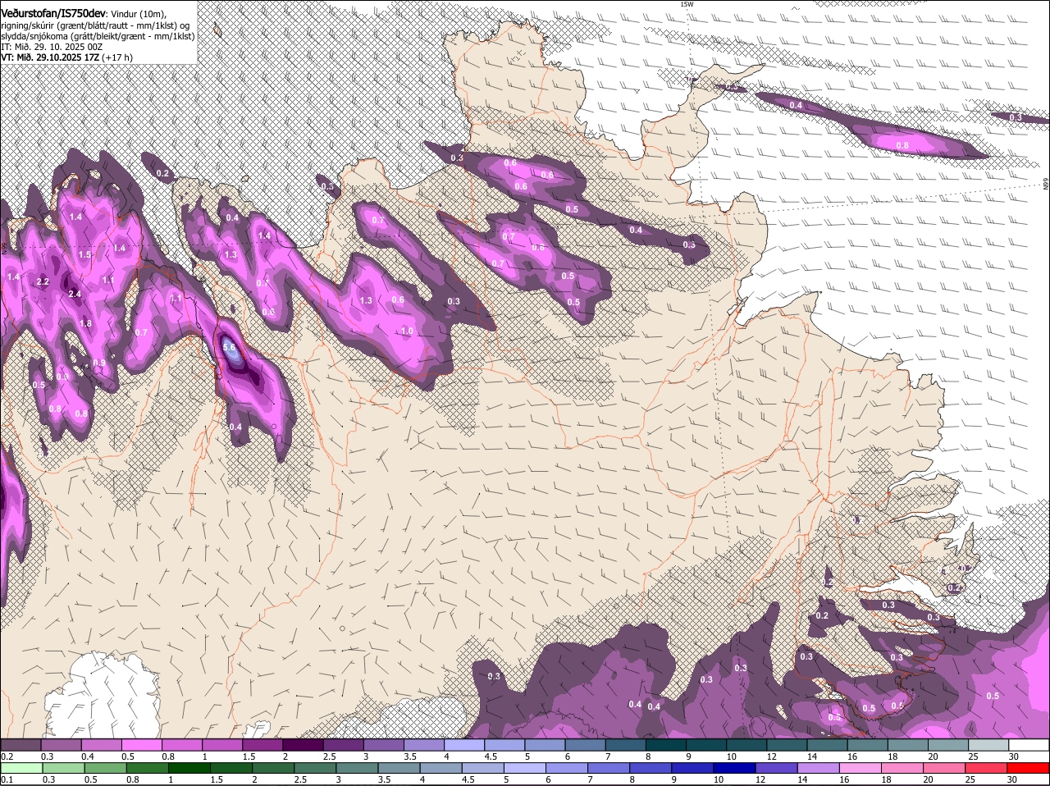
Task: Click the 'slydda/snjókoma' legend description line
Action: click(x=98, y=36)
